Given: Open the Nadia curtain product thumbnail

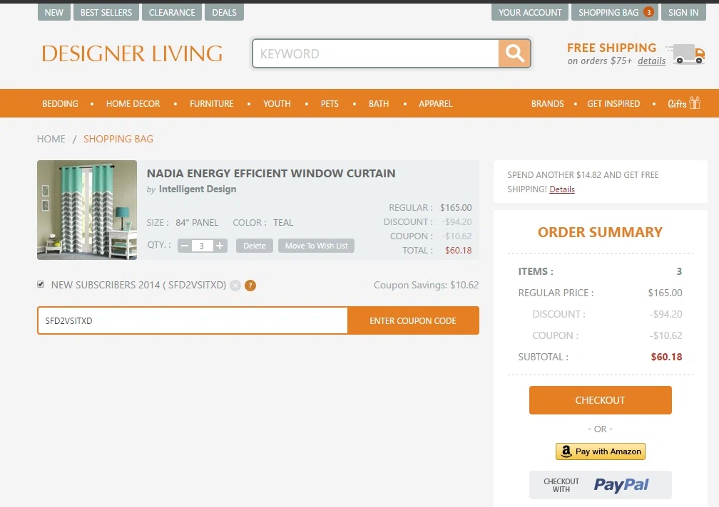Looking at the screenshot, I should click(x=87, y=210).
